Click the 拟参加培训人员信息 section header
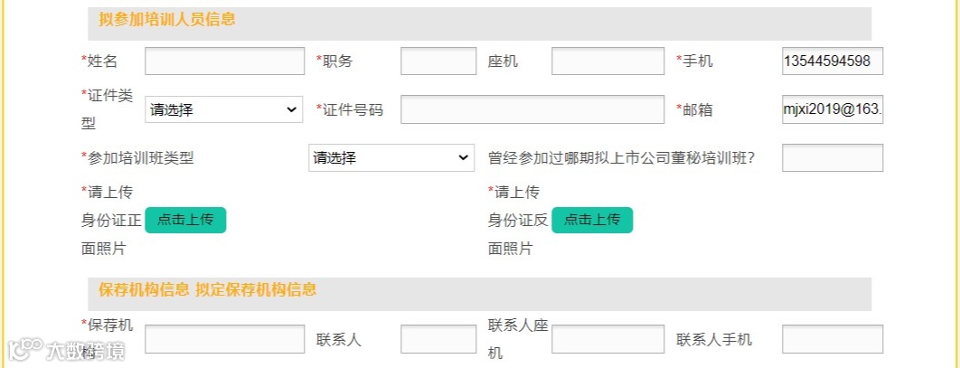The image size is (960, 368). (167, 19)
